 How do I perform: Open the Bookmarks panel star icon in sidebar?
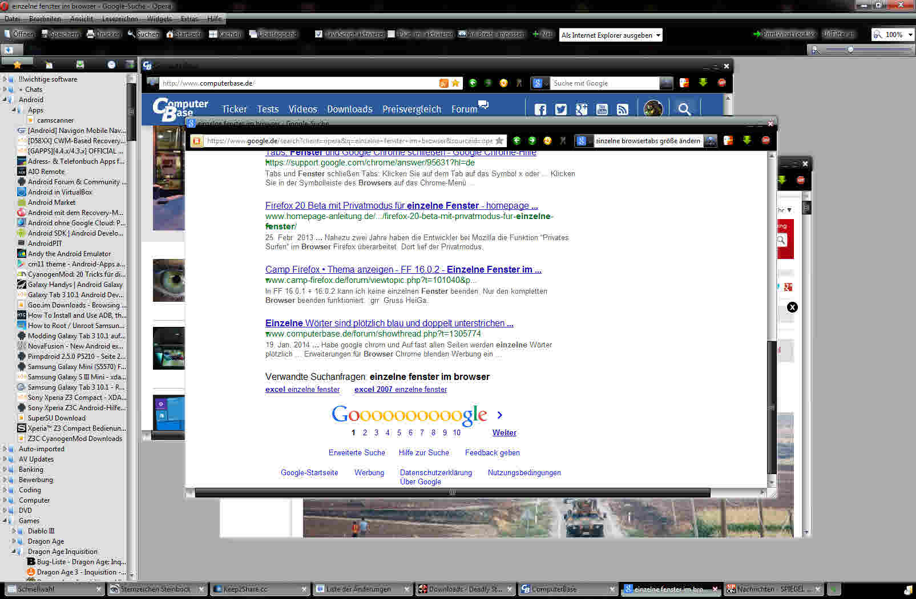pos(17,64)
